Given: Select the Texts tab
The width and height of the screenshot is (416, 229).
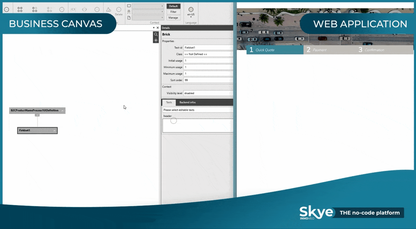Looking at the screenshot, I should click(x=169, y=102).
